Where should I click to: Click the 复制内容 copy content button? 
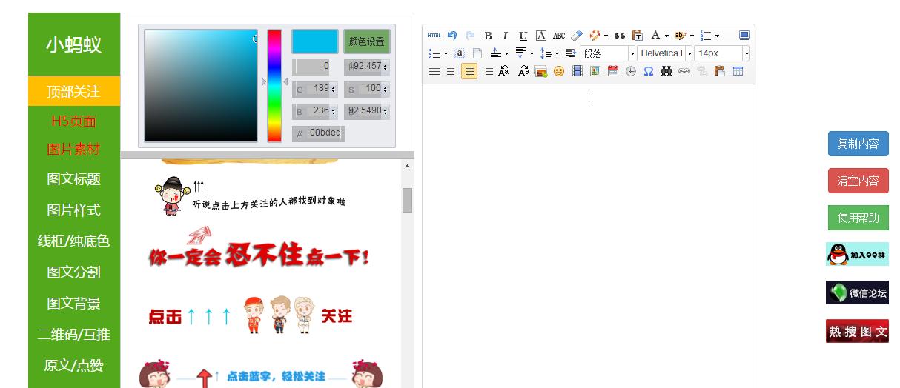tap(858, 144)
